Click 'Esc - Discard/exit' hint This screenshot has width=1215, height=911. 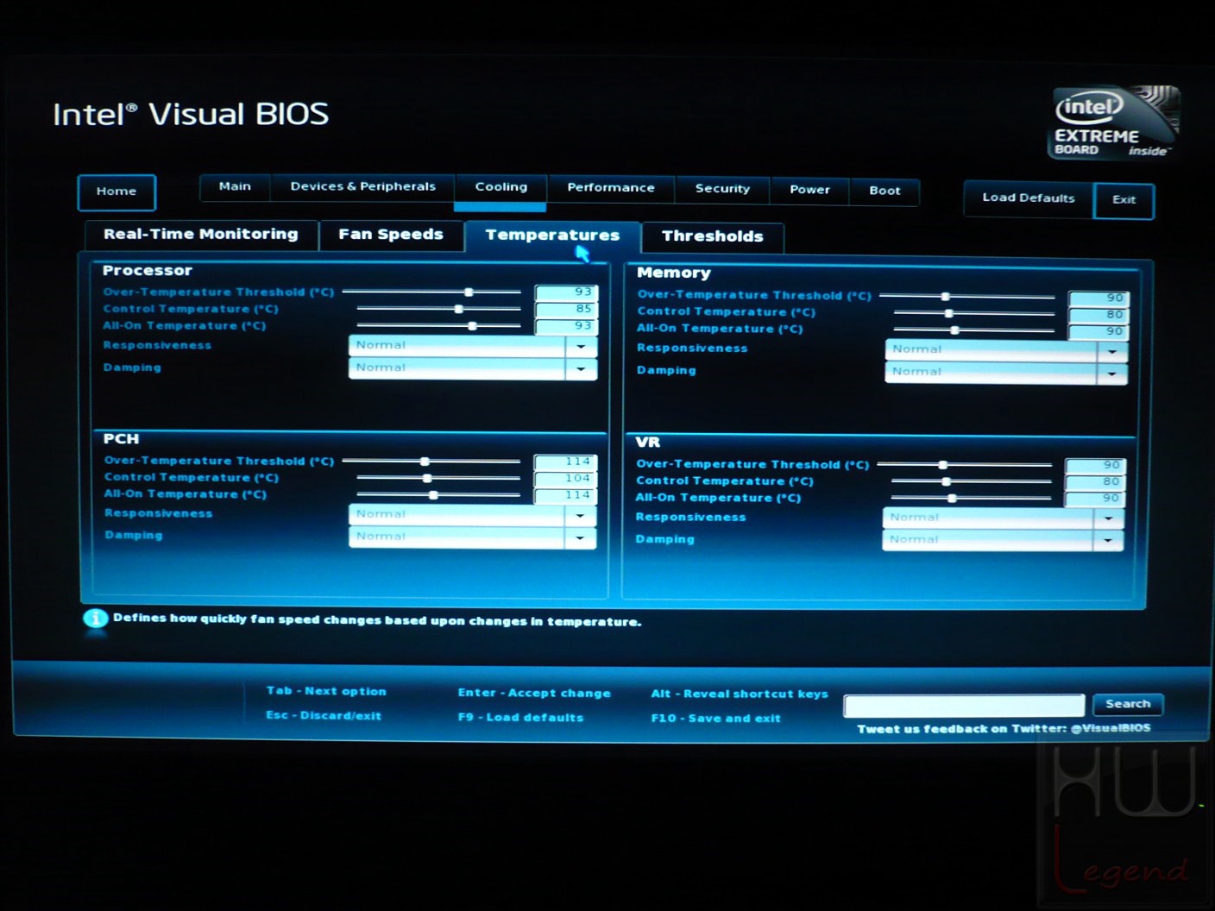tap(324, 715)
